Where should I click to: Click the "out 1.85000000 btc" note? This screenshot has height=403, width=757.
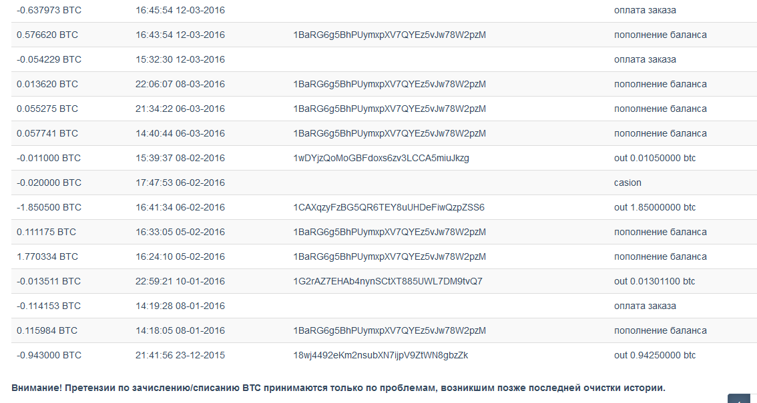tap(655, 207)
